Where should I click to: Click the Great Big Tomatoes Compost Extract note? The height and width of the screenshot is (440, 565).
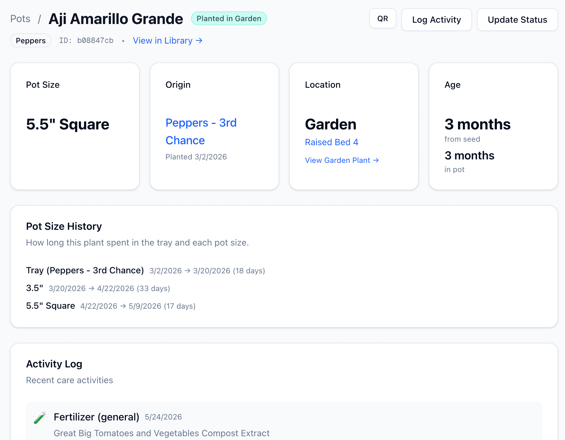162,433
